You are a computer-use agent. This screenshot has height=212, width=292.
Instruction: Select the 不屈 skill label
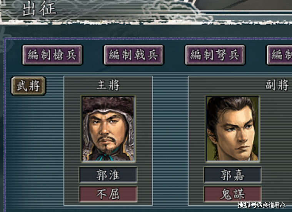108,194
